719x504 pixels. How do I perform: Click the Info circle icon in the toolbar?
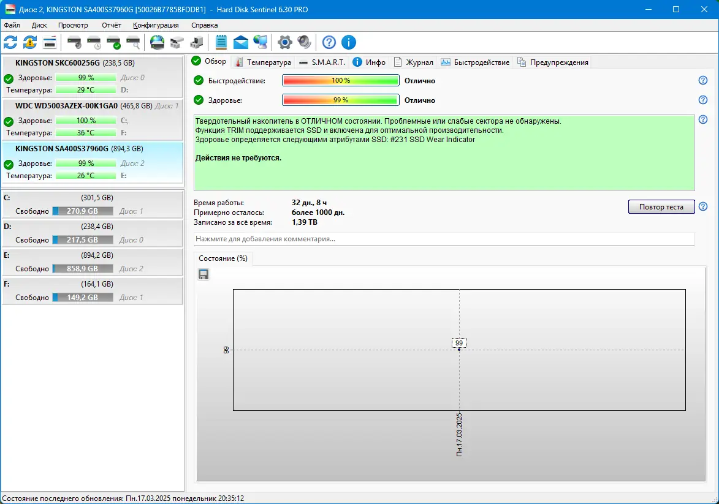pyautogui.click(x=348, y=42)
